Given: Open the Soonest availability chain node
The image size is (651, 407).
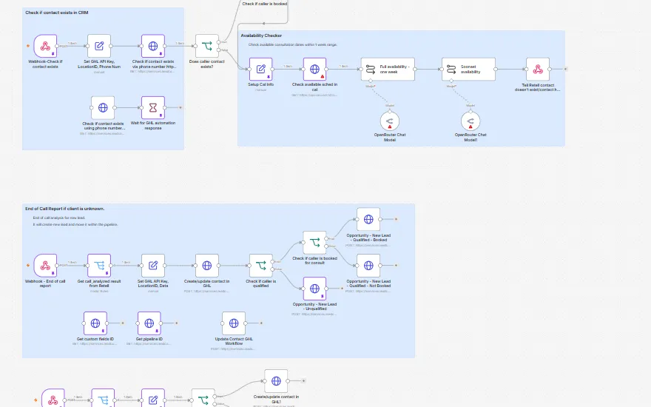Looking at the screenshot, I should click(x=468, y=69).
